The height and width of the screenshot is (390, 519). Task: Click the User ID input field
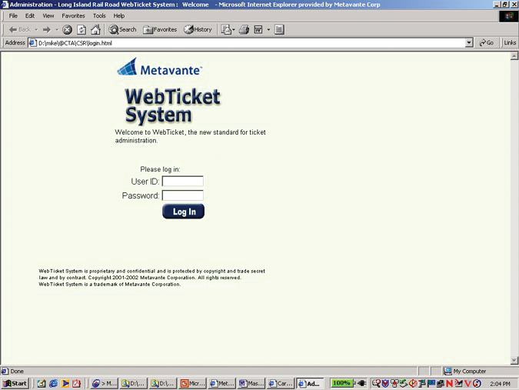click(183, 182)
